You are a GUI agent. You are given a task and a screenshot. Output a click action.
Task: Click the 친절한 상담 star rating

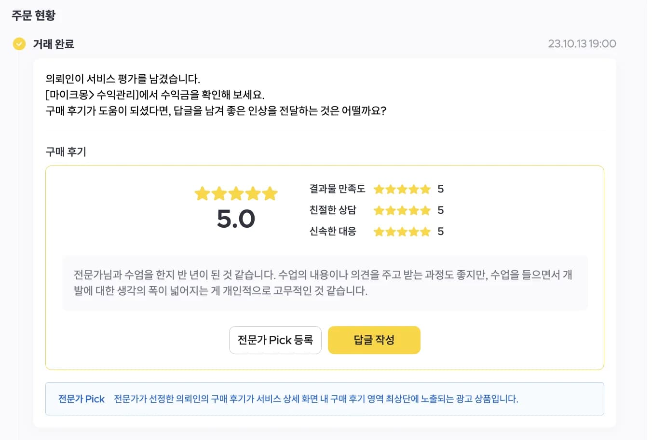point(402,210)
